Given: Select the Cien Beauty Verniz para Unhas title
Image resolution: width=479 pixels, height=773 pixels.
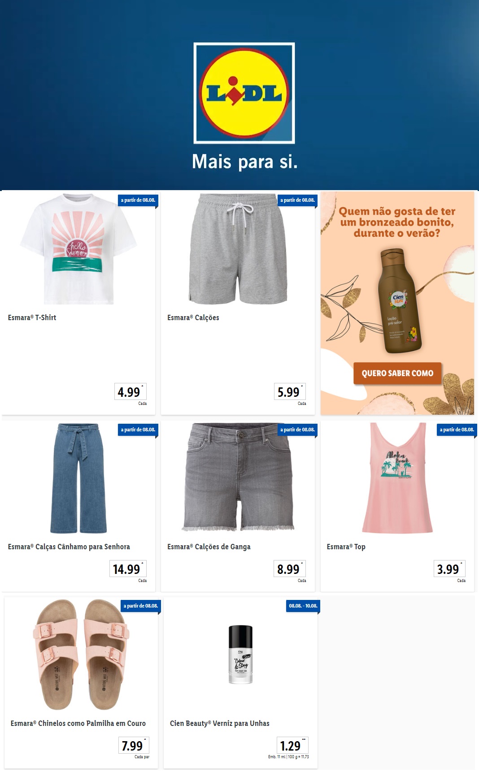Looking at the screenshot, I should [x=220, y=723].
